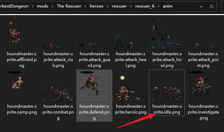Select the houndmaster.sprite.attack_heal.png thumbnail image

pyautogui.click(x=130, y=41)
